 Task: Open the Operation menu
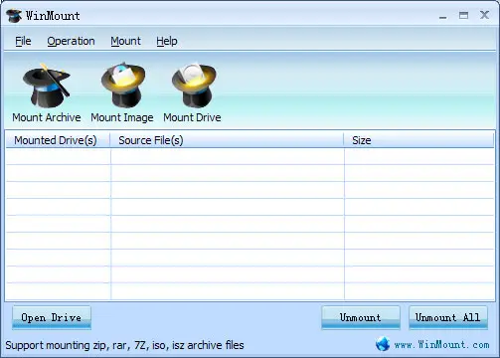click(71, 41)
